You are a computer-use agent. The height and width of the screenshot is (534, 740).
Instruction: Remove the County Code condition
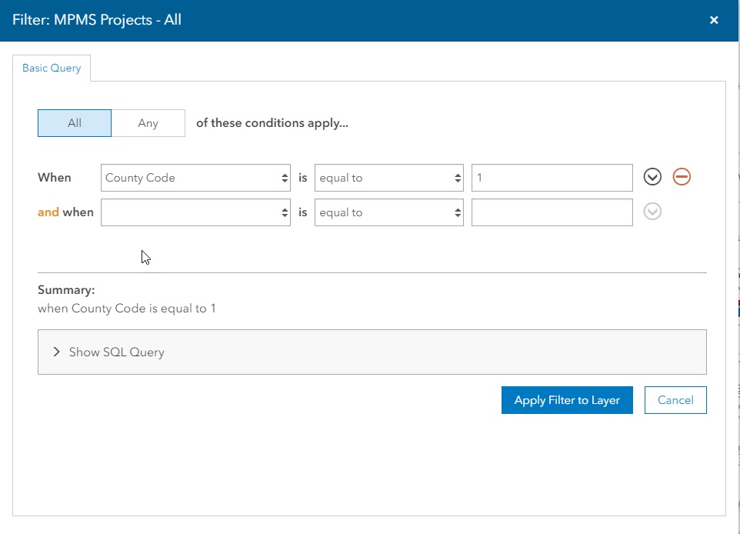[x=682, y=177]
